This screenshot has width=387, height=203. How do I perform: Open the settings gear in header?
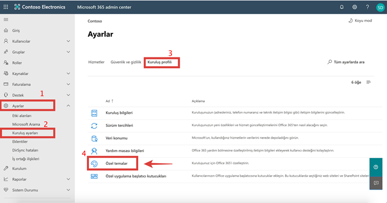pos(354,7)
